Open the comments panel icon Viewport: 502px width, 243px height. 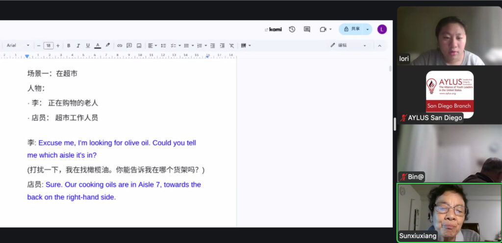point(307,29)
